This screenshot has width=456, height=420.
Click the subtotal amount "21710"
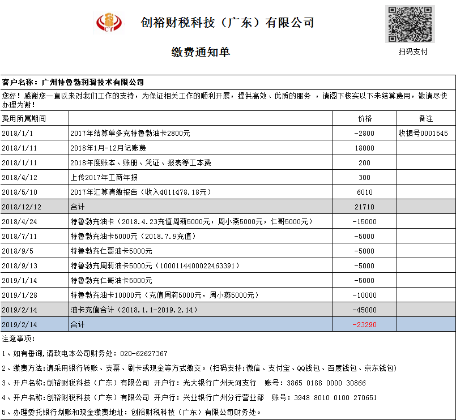pyautogui.click(x=364, y=207)
